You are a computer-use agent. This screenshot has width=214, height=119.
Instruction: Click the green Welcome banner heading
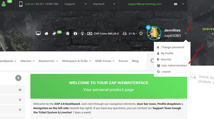click(109, 83)
